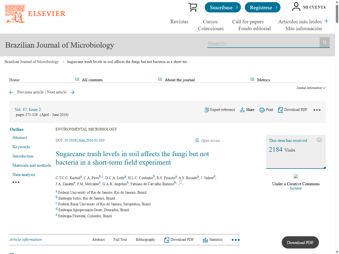Image resolution: width=339 pixels, height=254 pixels.
Task: Click the Creative Commons license link
Action: pos(296,188)
